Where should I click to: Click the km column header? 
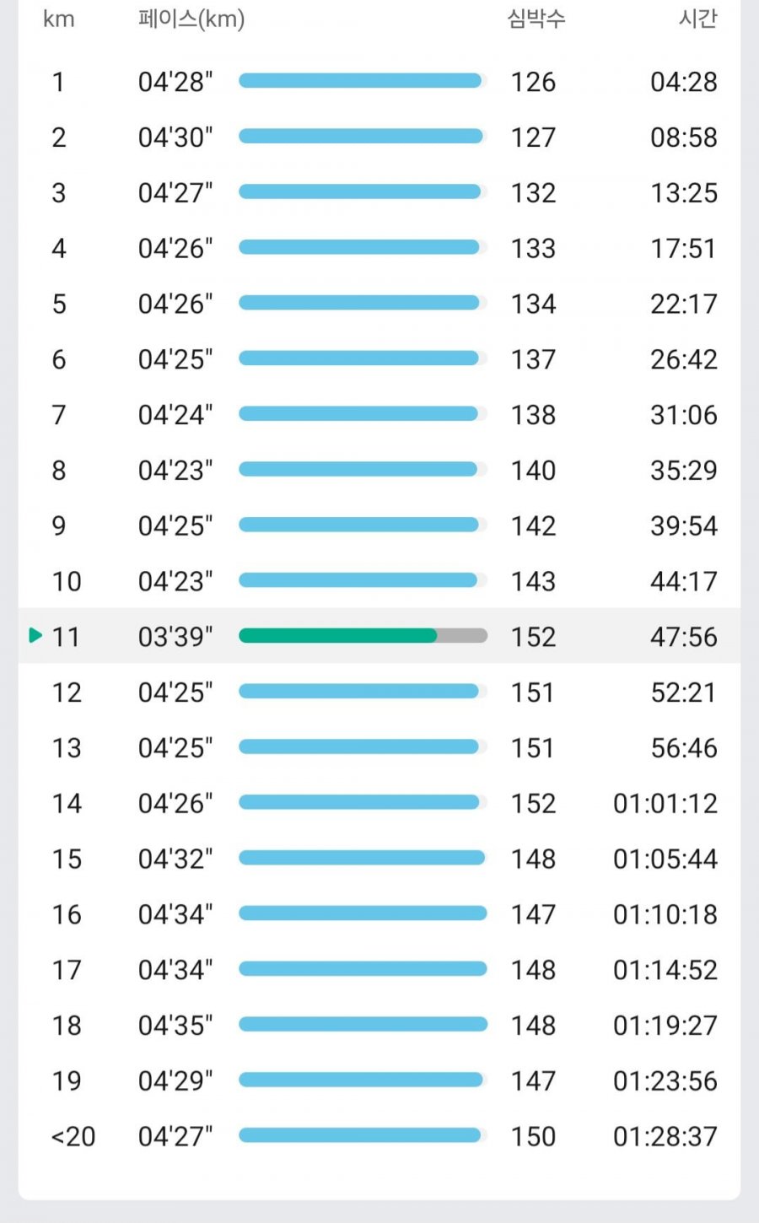tap(58, 19)
